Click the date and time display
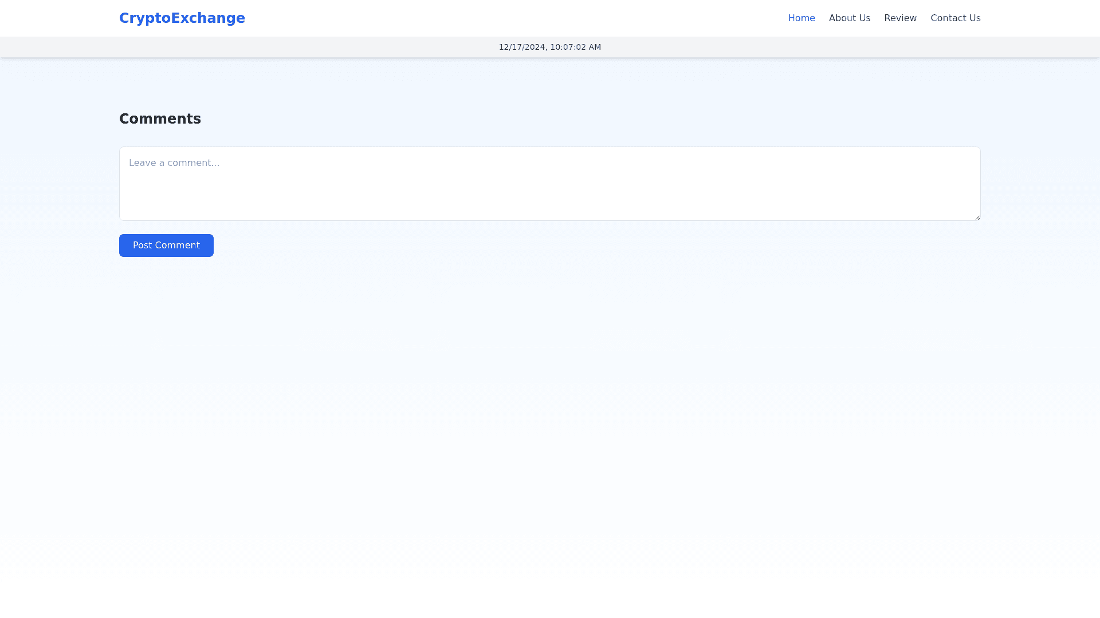Screen dimensions: 1100x618 tap(549, 47)
